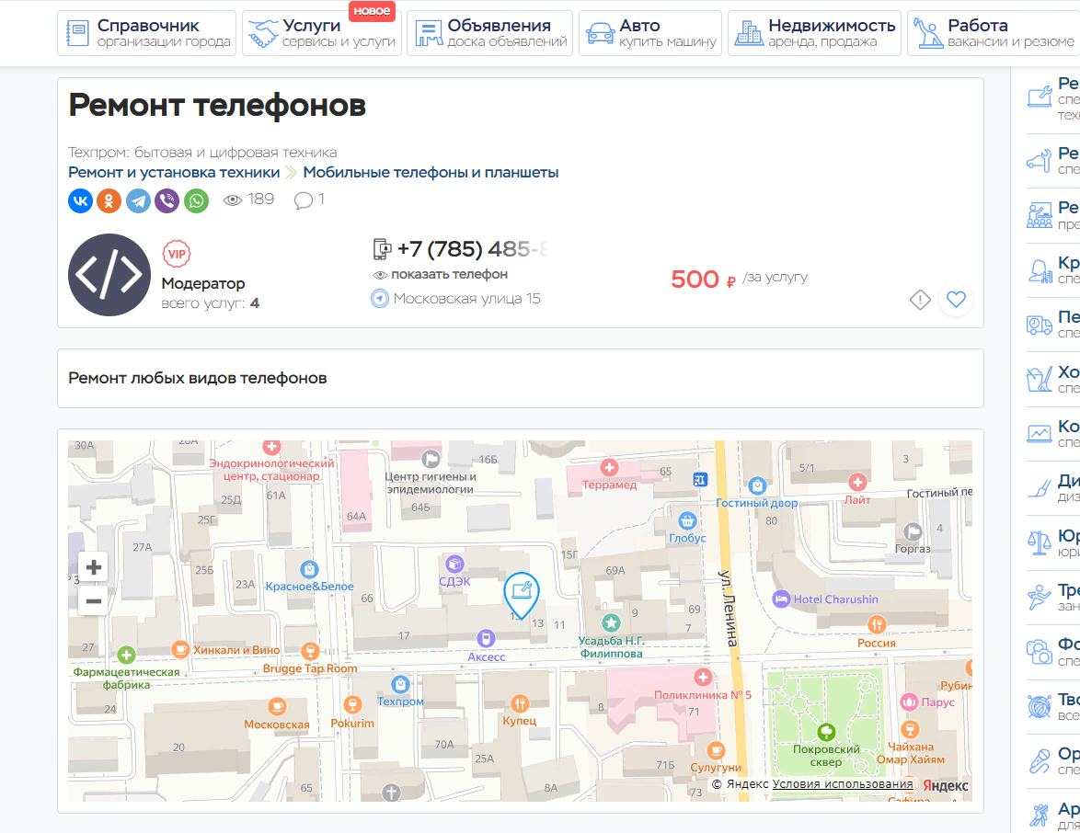
Task: Open 'Ремонт и установка техники' category link
Action: (x=174, y=173)
